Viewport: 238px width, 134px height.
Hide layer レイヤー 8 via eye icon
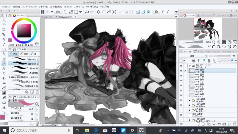181,85
